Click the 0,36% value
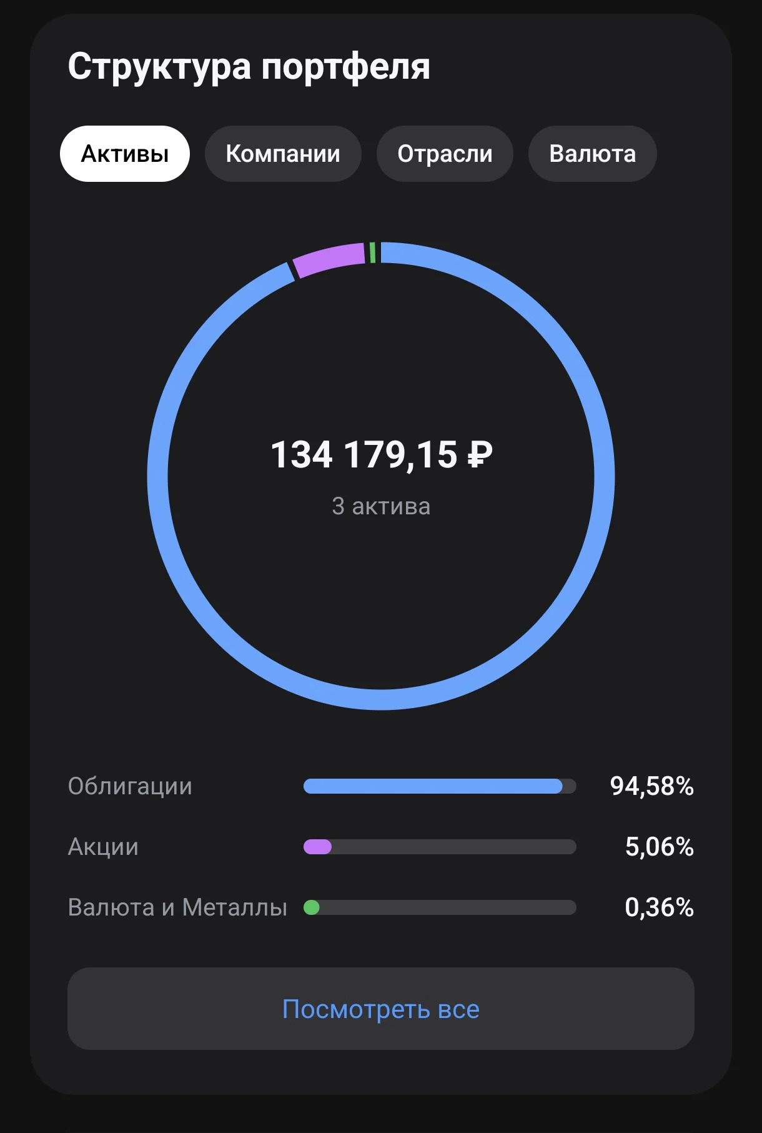Image resolution: width=762 pixels, height=1133 pixels. (x=660, y=907)
